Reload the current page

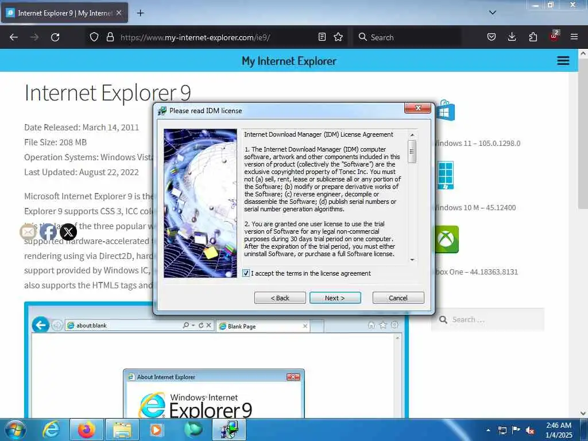click(55, 37)
